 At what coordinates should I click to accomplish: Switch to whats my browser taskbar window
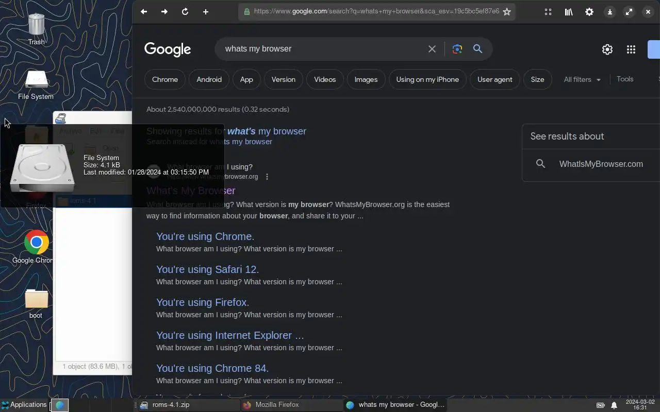point(395,405)
